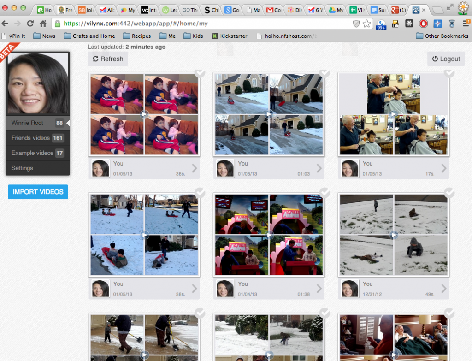Image resolution: width=472 pixels, height=361 pixels.
Task: Play the 17s barber haircut video
Action: 394,114
